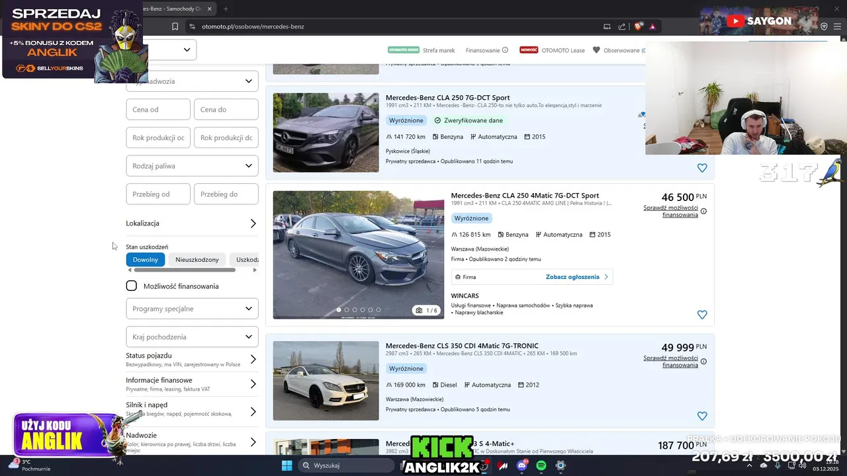
Task: Open the browser hamburger menu
Action: coord(838,26)
